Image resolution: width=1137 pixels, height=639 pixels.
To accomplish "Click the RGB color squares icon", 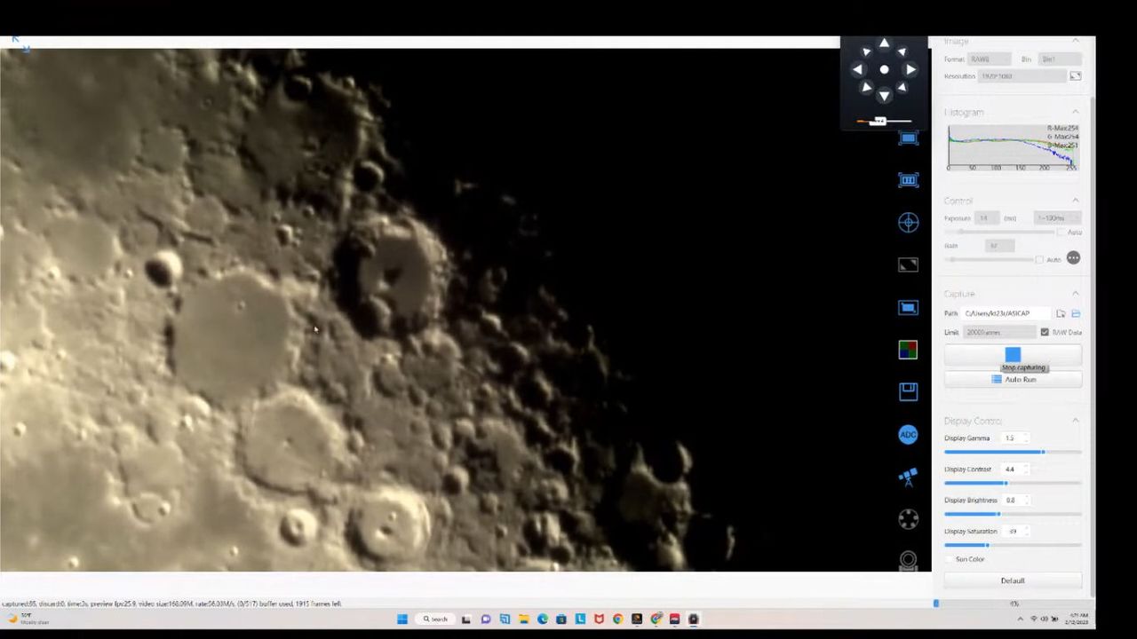I will point(908,350).
